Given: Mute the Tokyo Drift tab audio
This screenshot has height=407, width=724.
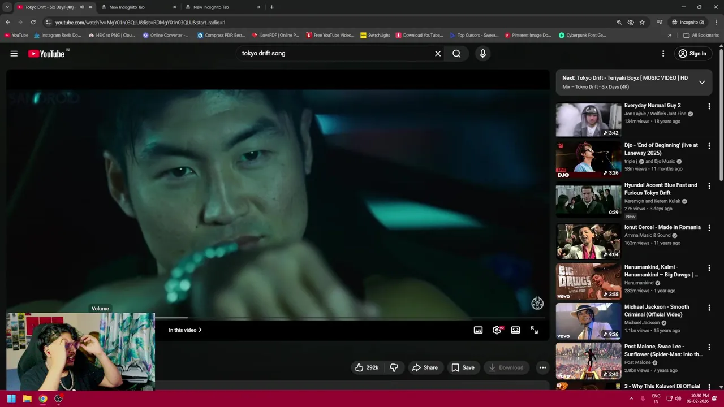Looking at the screenshot, I should 81,7.
